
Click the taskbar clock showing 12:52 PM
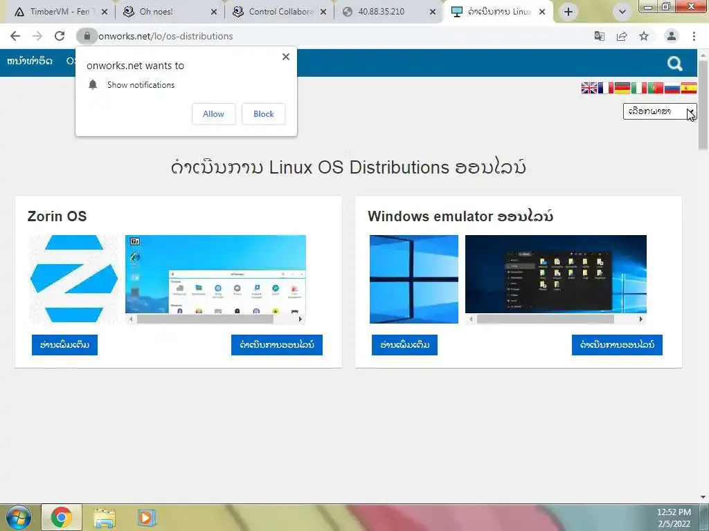point(674,518)
